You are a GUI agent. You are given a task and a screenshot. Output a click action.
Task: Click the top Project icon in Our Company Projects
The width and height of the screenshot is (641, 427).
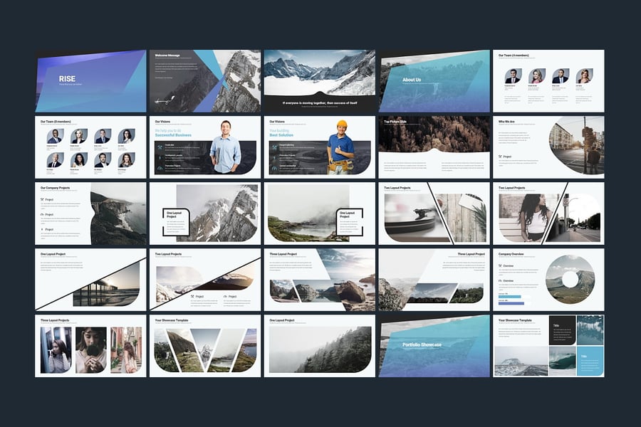pyautogui.click(x=42, y=200)
